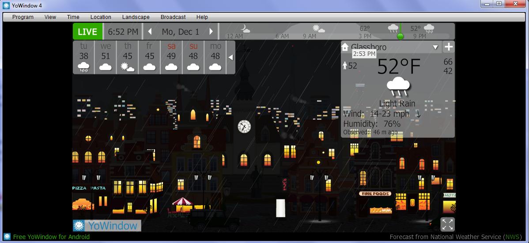Click the home icon beside Glassboro
Viewport: 529px width, 243px height.
pos(345,47)
